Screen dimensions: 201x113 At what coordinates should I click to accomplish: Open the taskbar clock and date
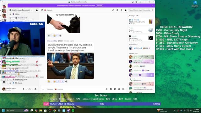196,110
